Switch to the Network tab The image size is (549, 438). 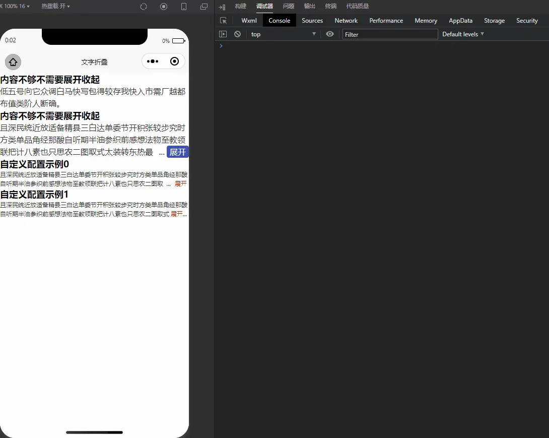click(346, 21)
